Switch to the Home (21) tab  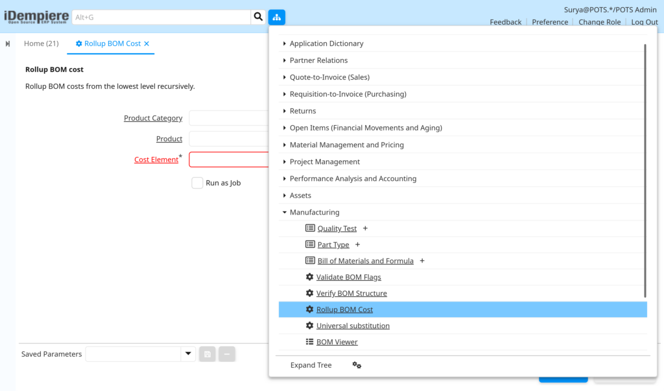coord(41,43)
